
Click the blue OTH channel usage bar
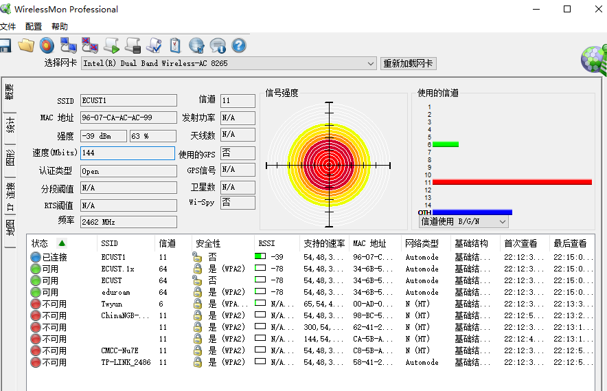pos(472,212)
